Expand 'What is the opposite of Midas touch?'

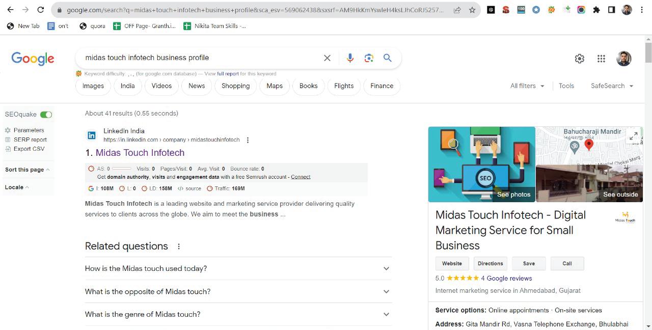[x=238, y=291]
